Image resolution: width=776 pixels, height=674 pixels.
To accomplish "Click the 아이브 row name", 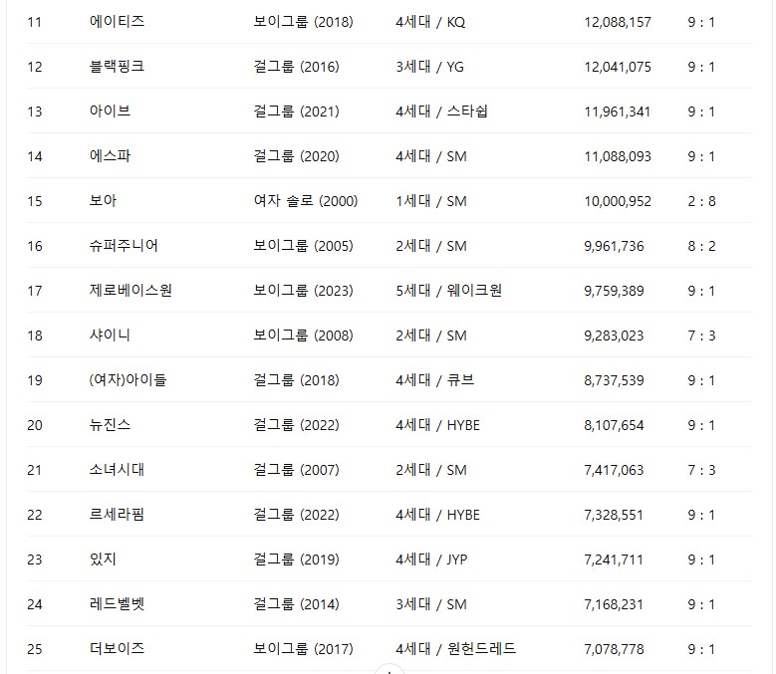I will click(110, 112).
